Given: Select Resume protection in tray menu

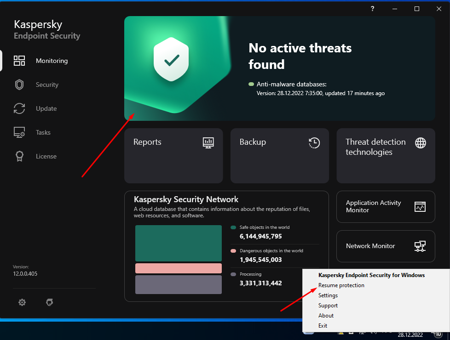Looking at the screenshot, I should point(341,285).
